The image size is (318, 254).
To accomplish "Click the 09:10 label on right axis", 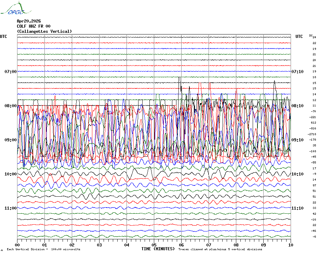I will 297,140.
